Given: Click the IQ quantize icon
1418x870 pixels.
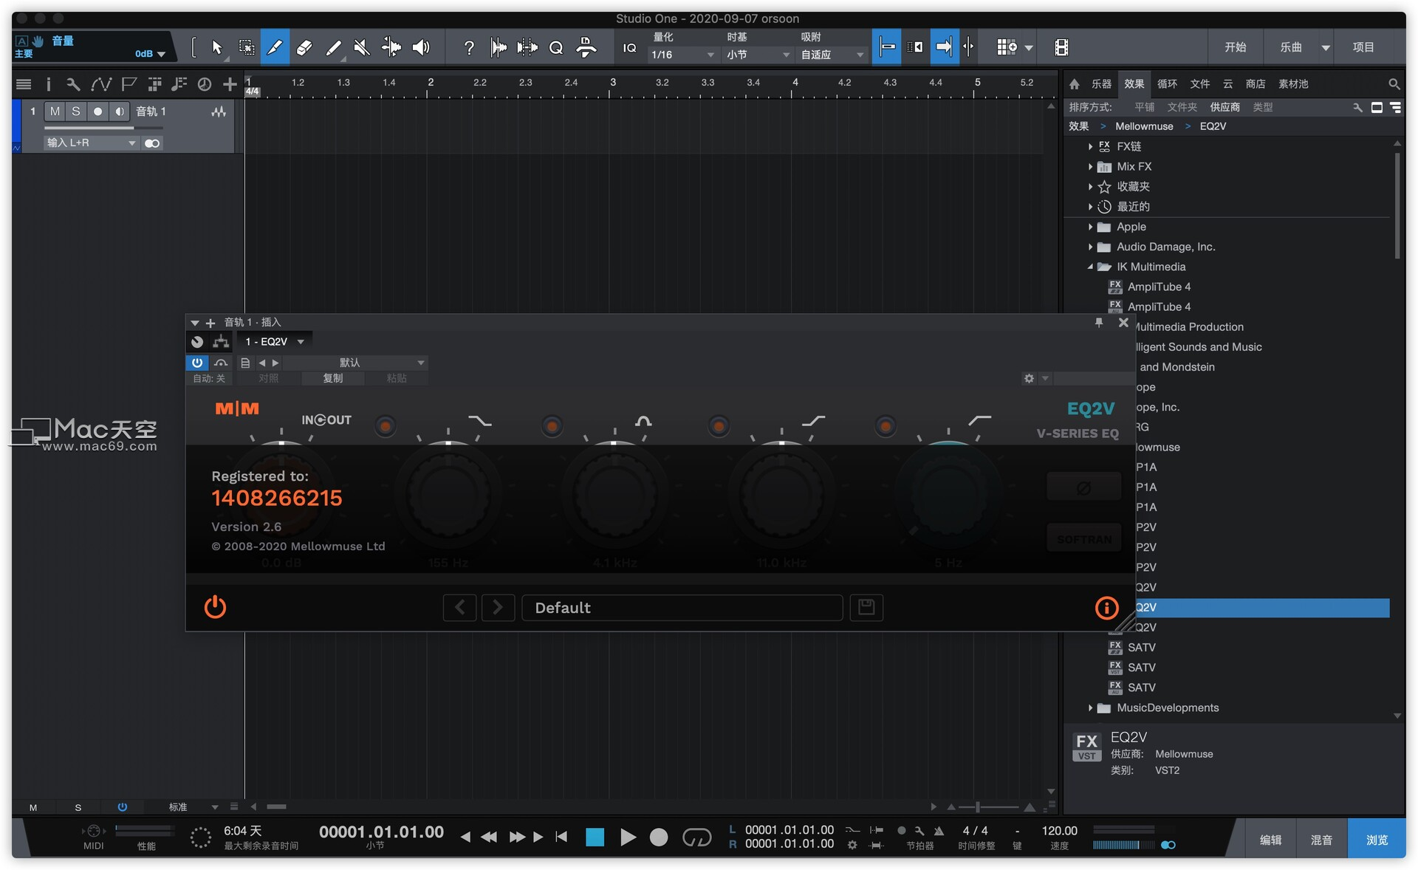Looking at the screenshot, I should [629, 48].
